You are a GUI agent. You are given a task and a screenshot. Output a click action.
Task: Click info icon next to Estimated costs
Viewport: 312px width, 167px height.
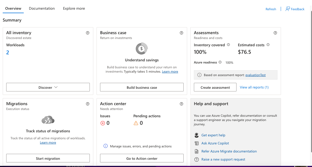click(x=268, y=45)
